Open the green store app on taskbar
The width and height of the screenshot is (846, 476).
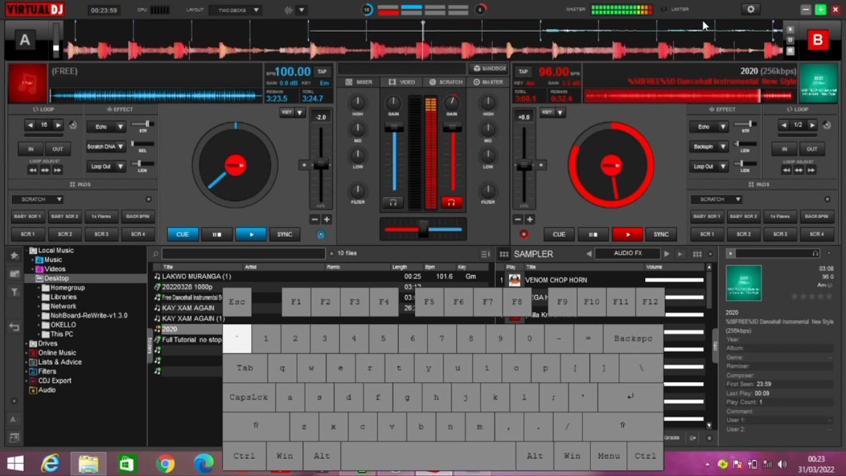127,463
